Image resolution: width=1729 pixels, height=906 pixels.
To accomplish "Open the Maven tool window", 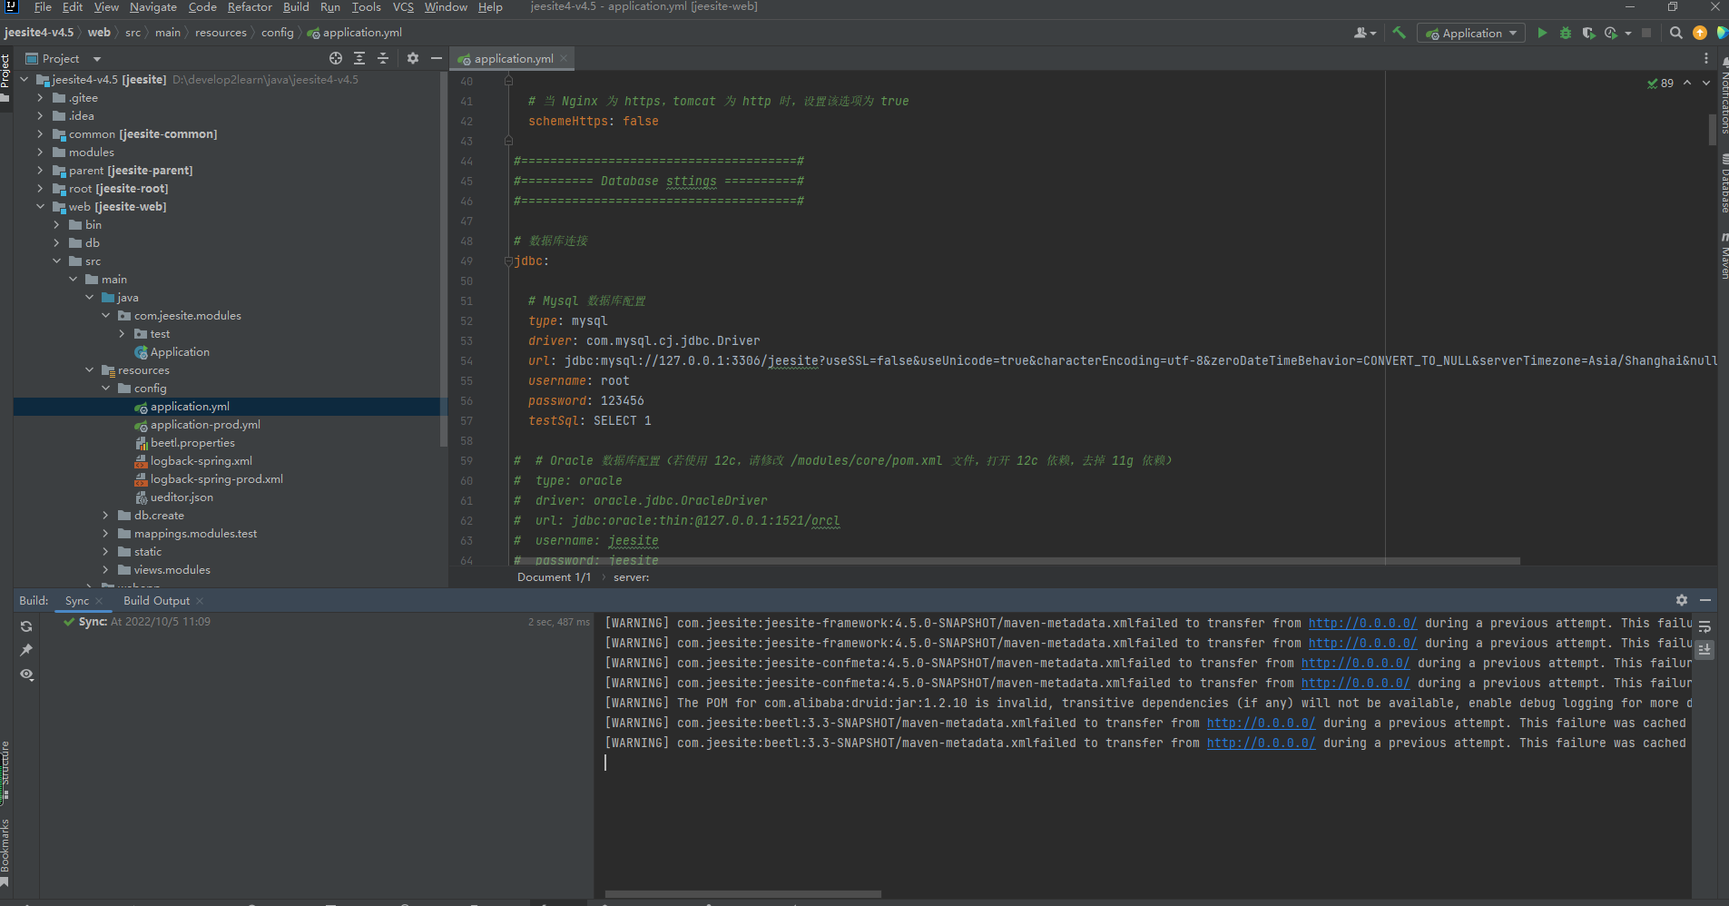I will 1723,257.
